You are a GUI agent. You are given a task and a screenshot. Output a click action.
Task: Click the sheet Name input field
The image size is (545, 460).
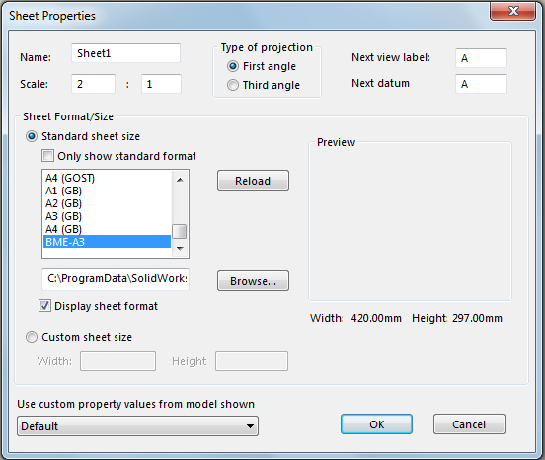pyautogui.click(x=125, y=53)
